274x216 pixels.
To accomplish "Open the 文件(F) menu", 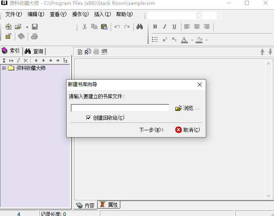I will (x=14, y=14).
